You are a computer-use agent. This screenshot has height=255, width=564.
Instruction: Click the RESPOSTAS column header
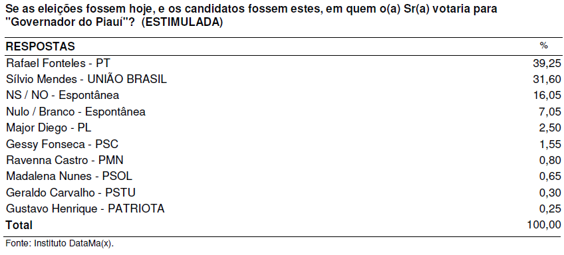tap(41, 46)
